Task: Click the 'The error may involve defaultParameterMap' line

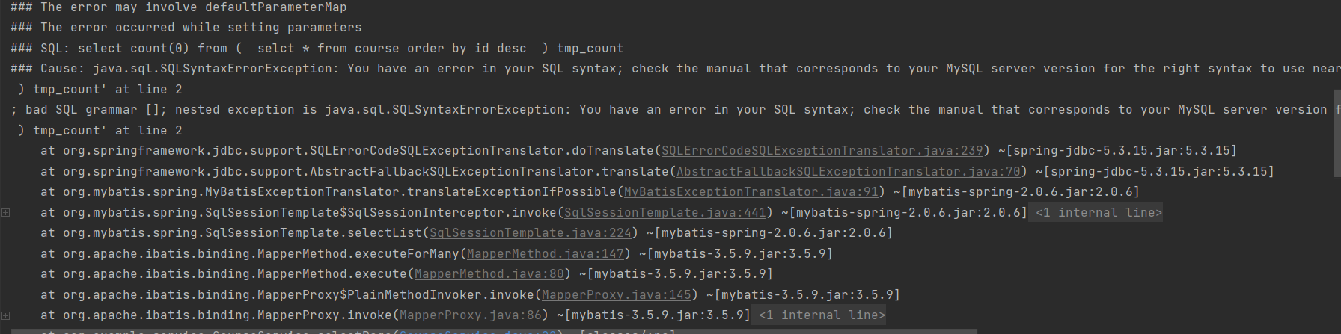Action: 179,7
